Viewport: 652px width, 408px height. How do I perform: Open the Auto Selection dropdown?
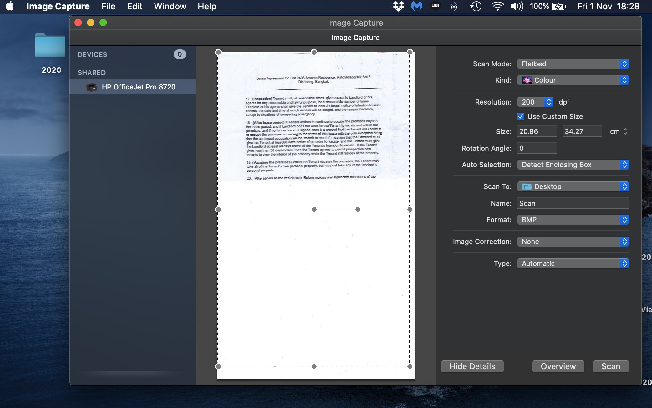pos(573,165)
